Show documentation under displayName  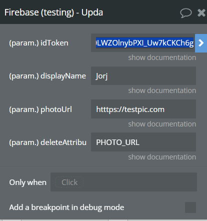162,90
